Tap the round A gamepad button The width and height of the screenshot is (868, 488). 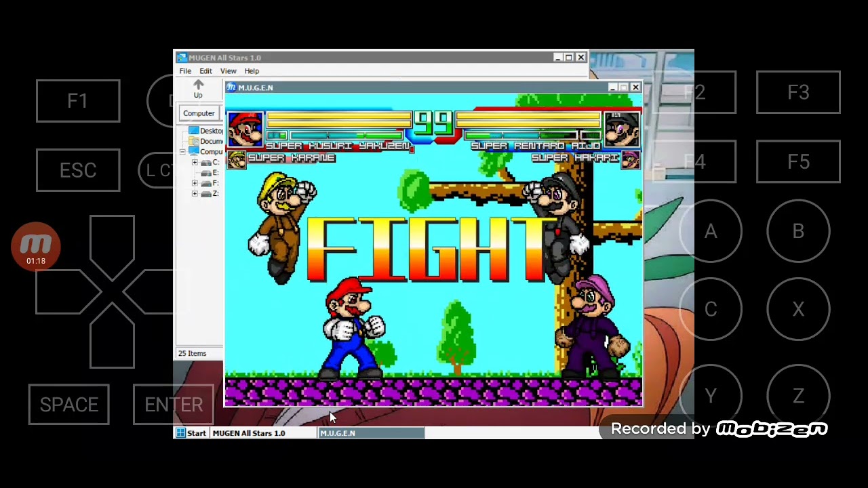coord(711,232)
